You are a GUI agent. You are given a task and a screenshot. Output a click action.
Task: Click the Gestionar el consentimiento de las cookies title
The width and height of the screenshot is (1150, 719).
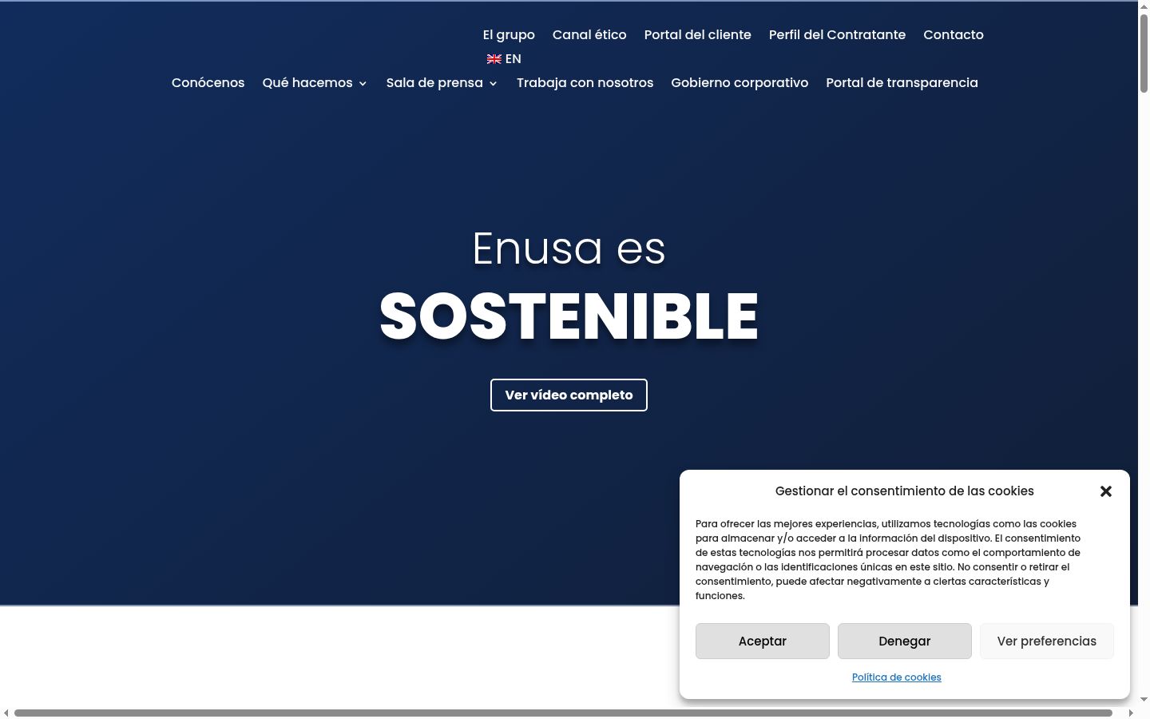(x=905, y=491)
